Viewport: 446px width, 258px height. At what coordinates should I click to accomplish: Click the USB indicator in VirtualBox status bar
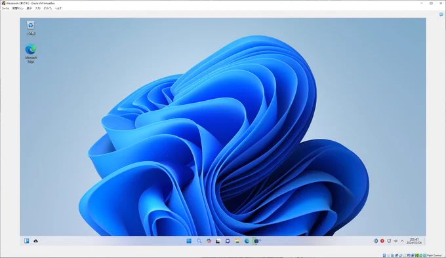click(x=401, y=255)
